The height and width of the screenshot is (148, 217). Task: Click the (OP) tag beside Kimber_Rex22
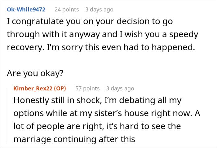click(x=59, y=89)
